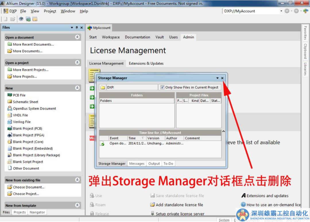Click the PCB File icon under New

click(x=9, y=95)
